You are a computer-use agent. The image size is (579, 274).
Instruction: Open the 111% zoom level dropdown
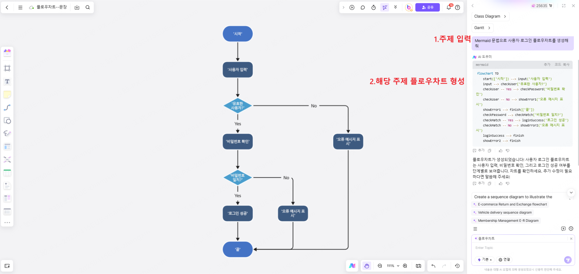[393, 266]
